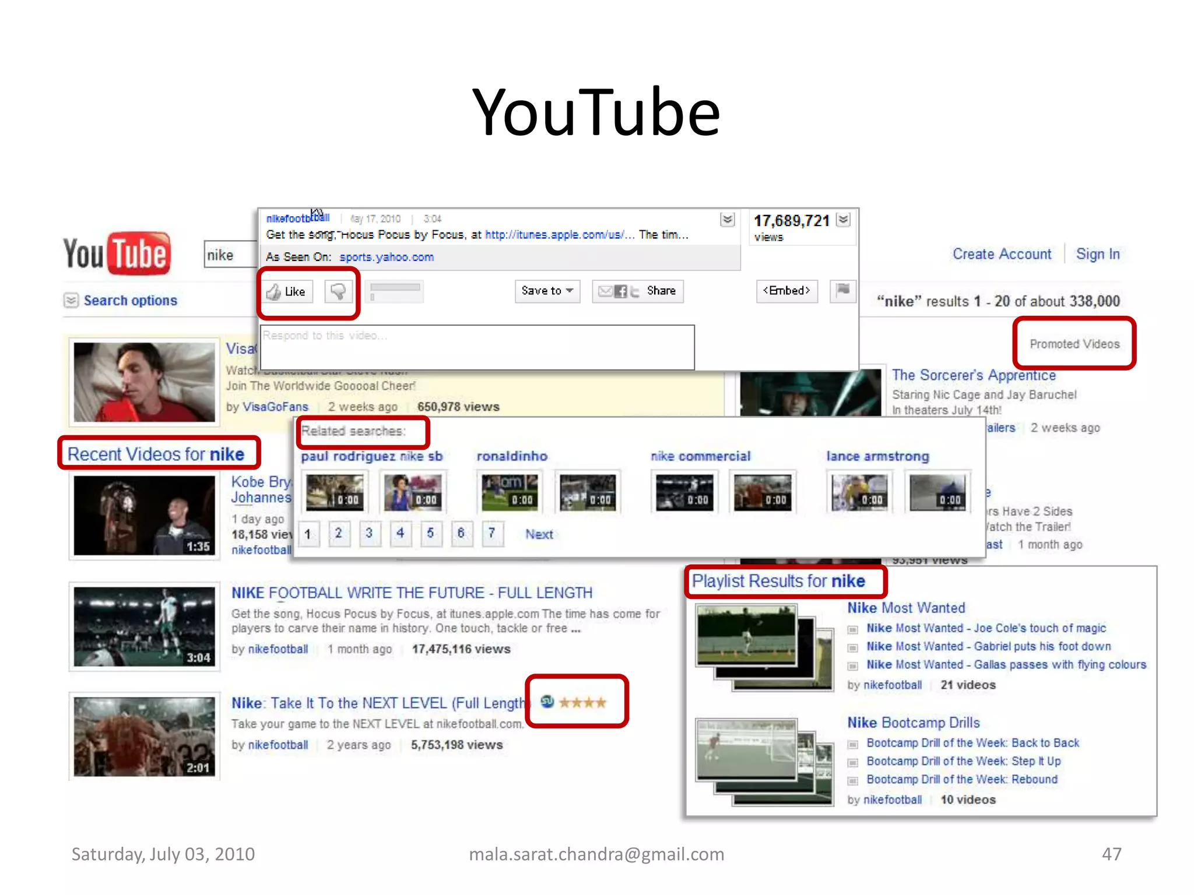Screen dimensions: 1194x895
Task: Click first thumbnail under ronaldinho
Action: click(x=510, y=492)
